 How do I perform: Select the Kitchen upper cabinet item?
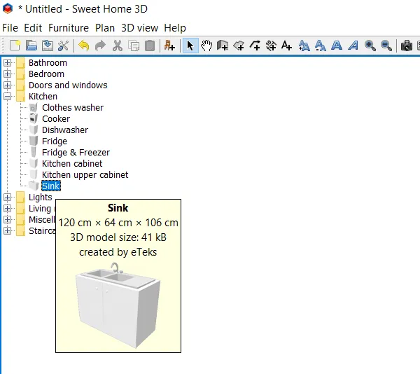pyautogui.click(x=85, y=175)
